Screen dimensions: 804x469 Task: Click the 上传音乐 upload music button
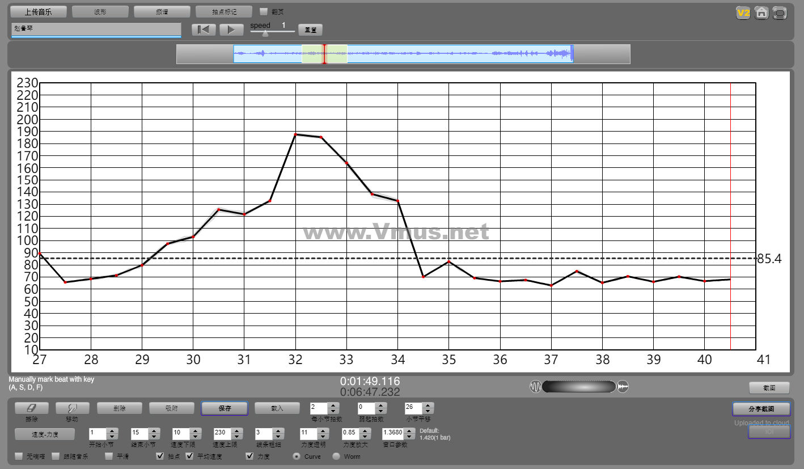tap(39, 12)
